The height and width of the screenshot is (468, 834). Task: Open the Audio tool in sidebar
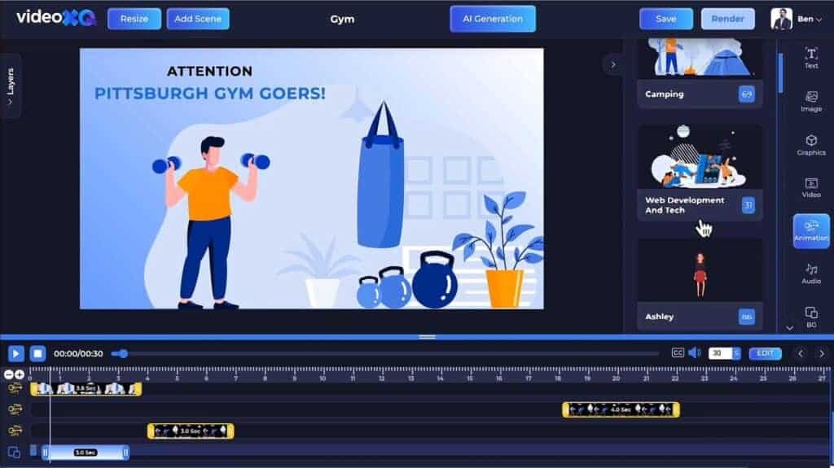(810, 274)
